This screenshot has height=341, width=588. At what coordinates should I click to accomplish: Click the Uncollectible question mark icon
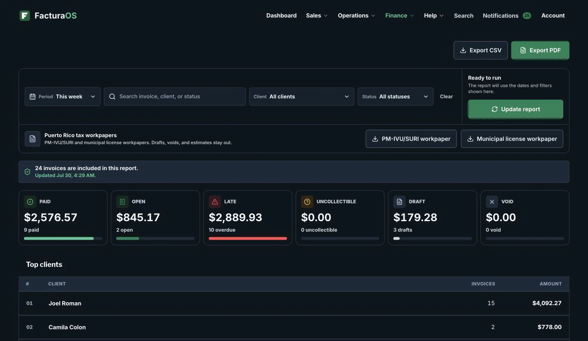[307, 202]
